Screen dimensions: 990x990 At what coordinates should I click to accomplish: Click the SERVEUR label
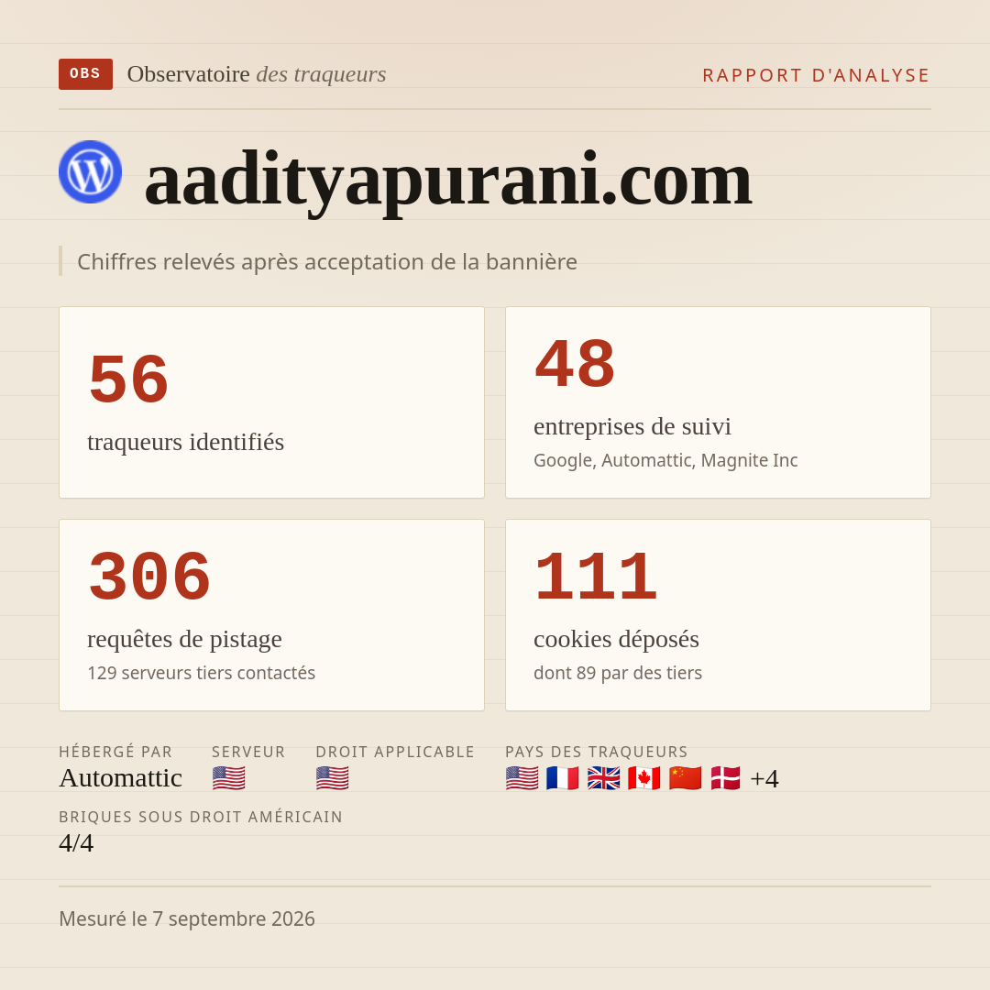(x=248, y=752)
